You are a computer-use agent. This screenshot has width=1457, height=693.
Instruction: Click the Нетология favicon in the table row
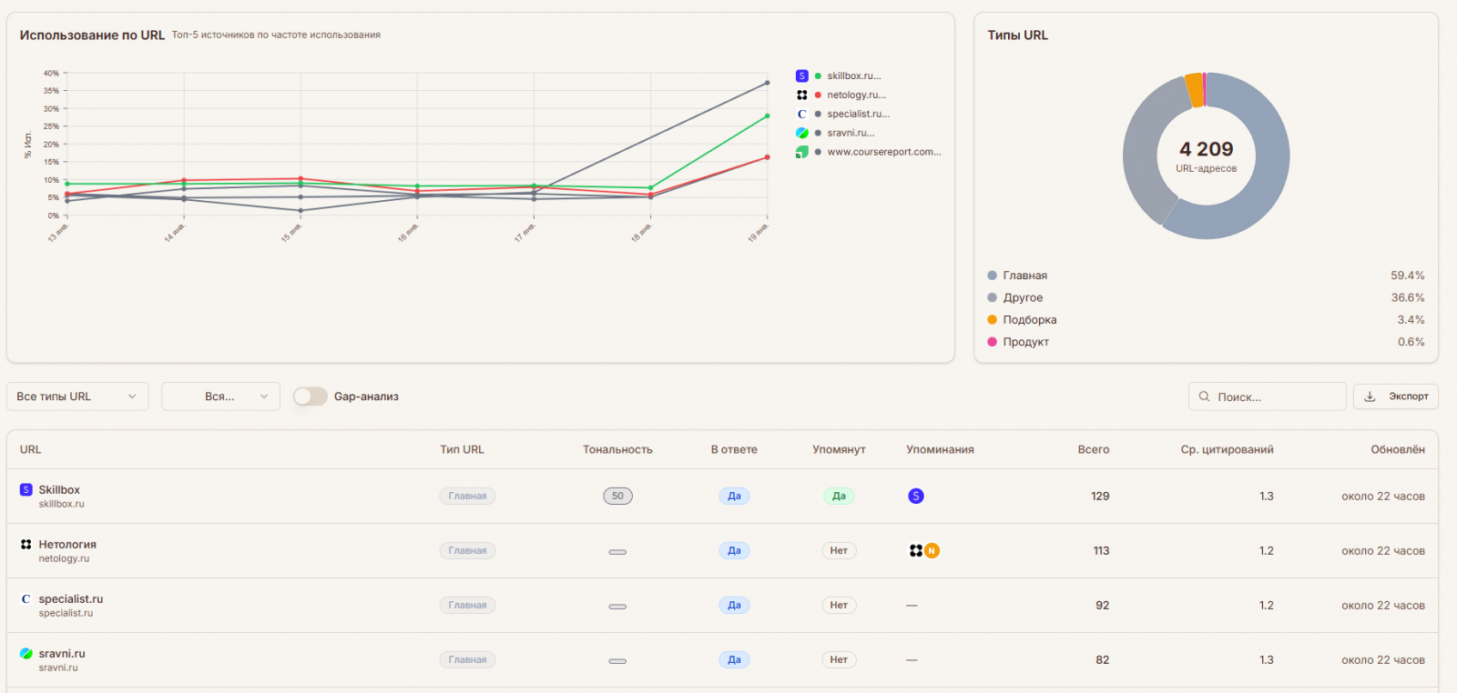click(x=25, y=545)
